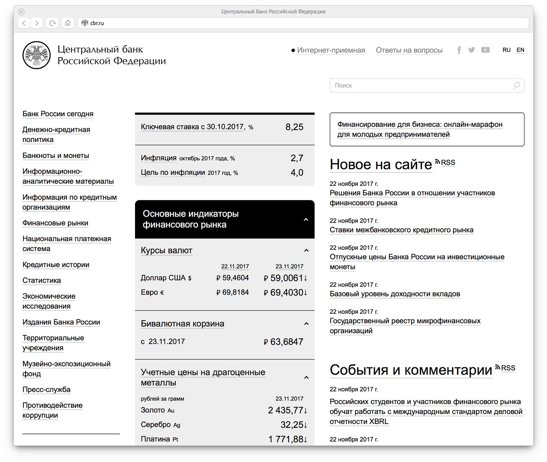Go to browser home icon
The image size is (547, 462).
pyautogui.click(x=68, y=23)
